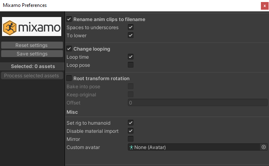Close the Mixamo Preferences window
This screenshot has height=166, width=269.
click(265, 6)
